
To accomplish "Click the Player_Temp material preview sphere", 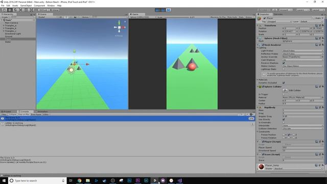I will 261,167.
